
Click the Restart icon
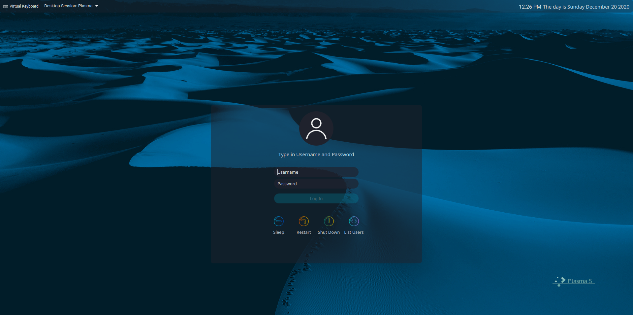(303, 221)
